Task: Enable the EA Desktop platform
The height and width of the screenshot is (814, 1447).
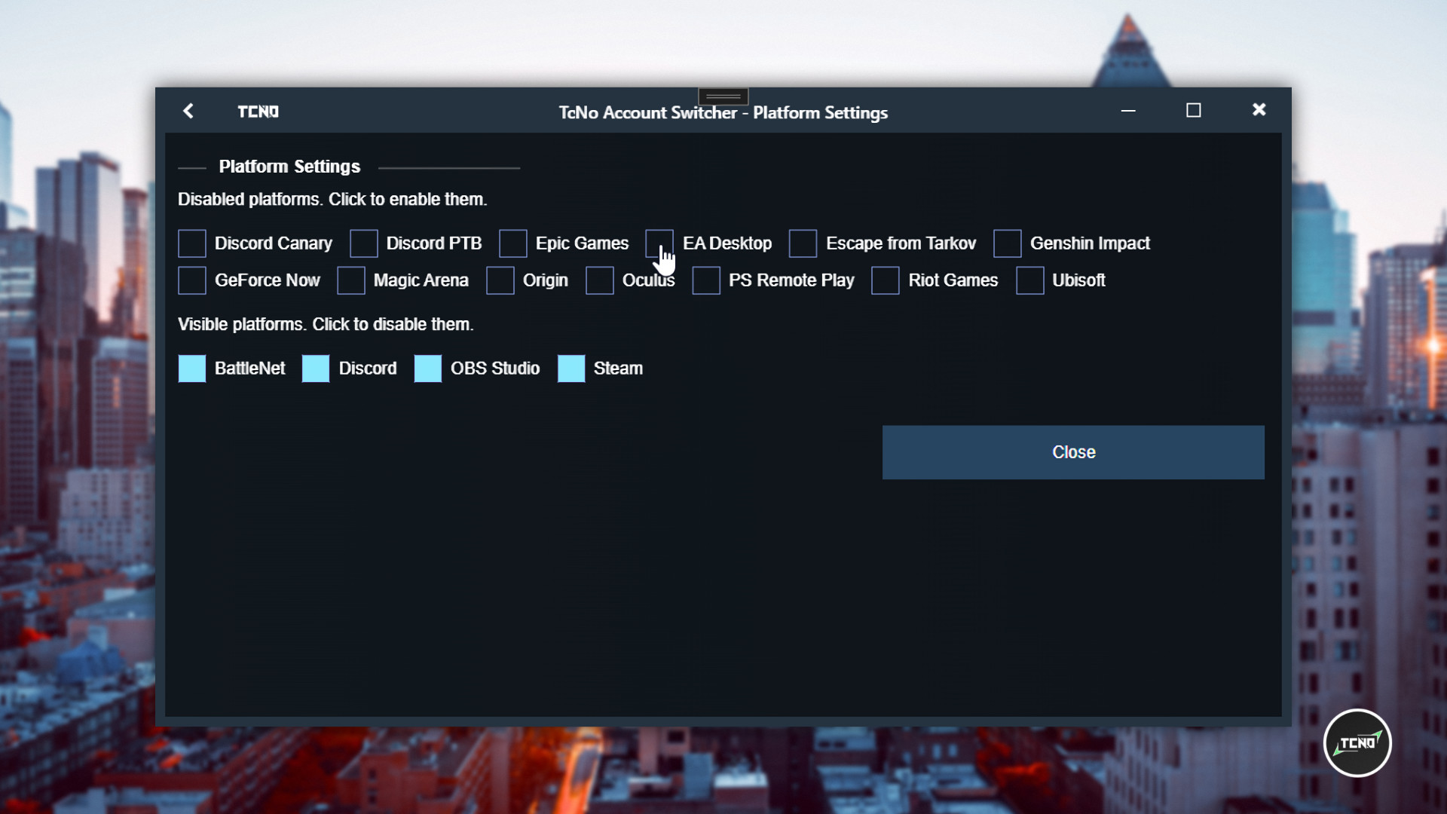Action: click(659, 243)
